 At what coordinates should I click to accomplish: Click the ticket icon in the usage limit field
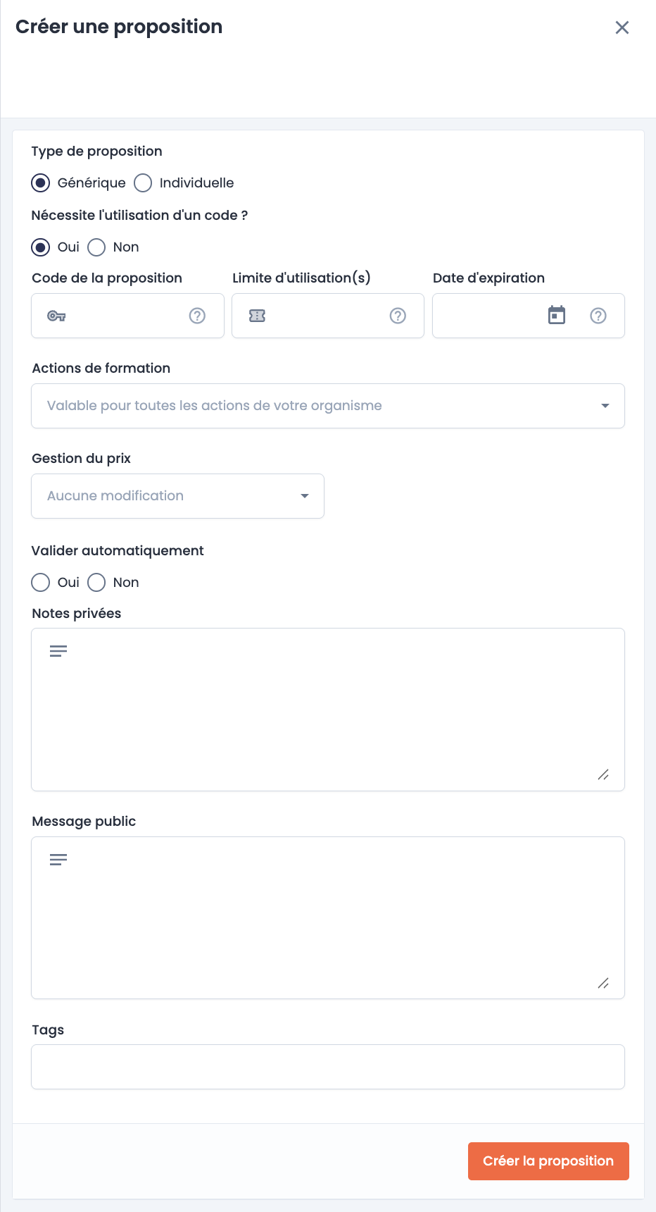[257, 316]
